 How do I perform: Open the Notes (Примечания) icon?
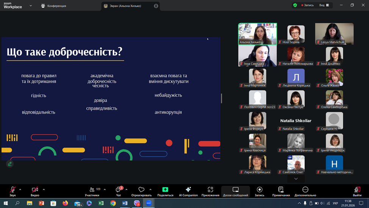281,190
